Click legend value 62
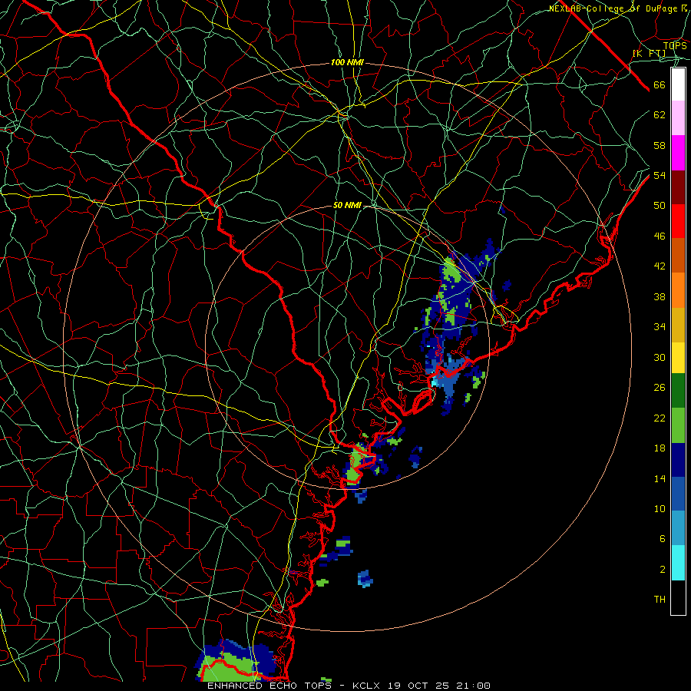Viewport: 691px width, 691px height. (x=660, y=115)
